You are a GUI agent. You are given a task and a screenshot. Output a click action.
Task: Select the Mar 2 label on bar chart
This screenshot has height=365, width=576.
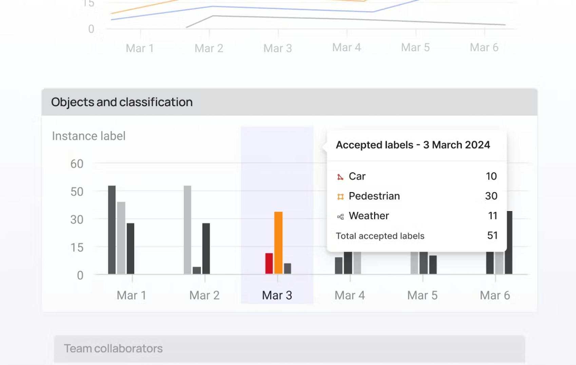coord(204,295)
